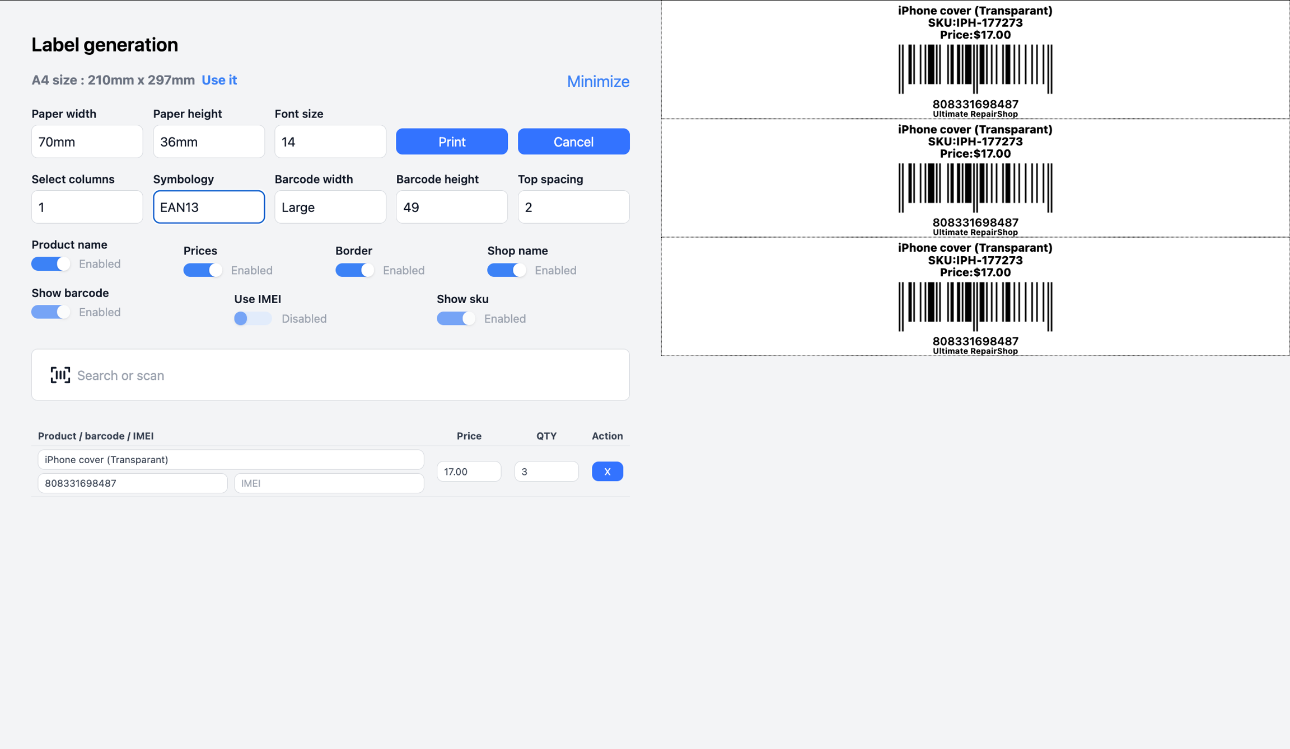
Task: Click the Minimize link
Action: point(598,82)
